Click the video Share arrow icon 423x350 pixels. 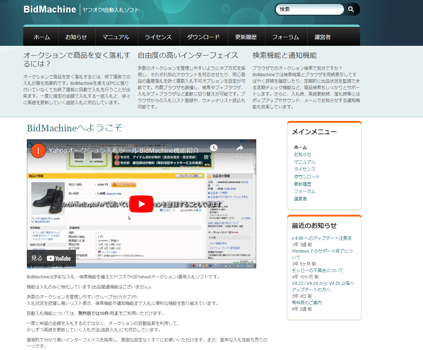tap(239, 148)
